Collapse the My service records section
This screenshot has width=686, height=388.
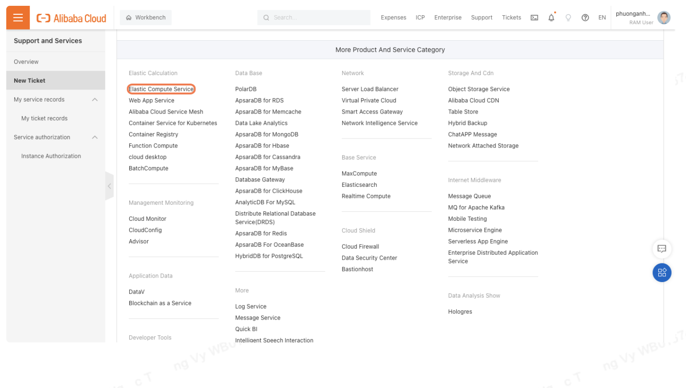pos(95,100)
